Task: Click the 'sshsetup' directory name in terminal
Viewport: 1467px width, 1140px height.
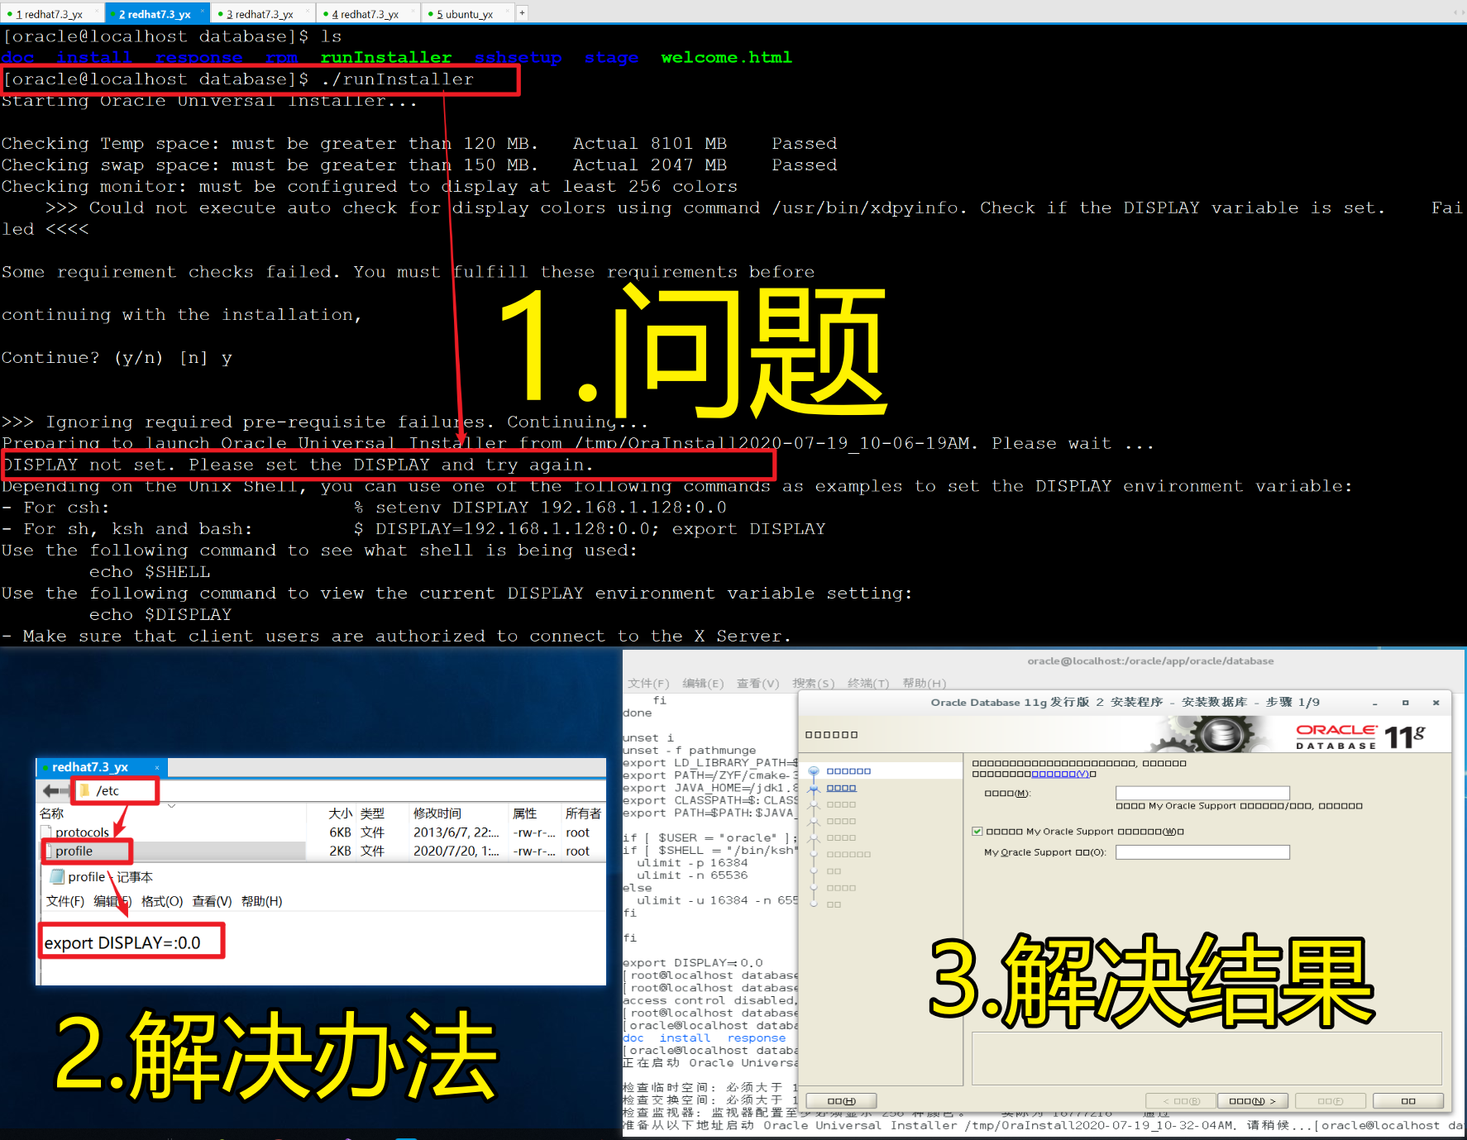Action: [x=518, y=57]
